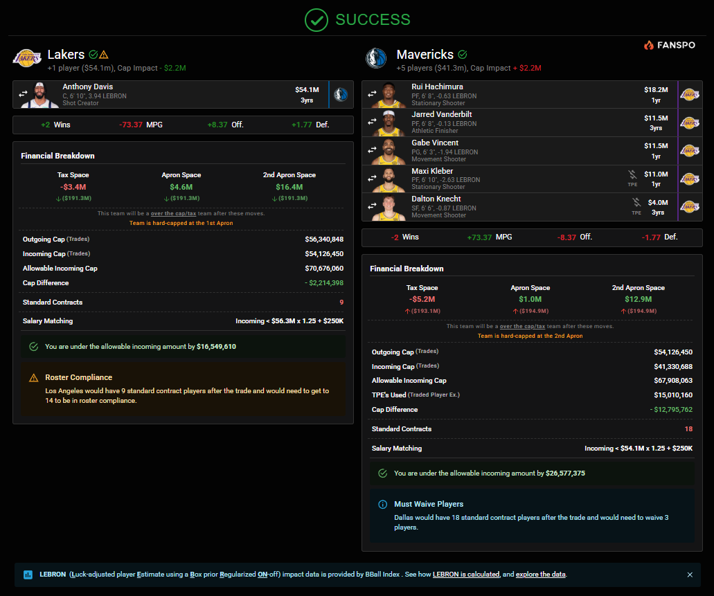Click the swap arrows icon beside Dalton Knecht
This screenshot has width=714, height=596.
(x=372, y=206)
